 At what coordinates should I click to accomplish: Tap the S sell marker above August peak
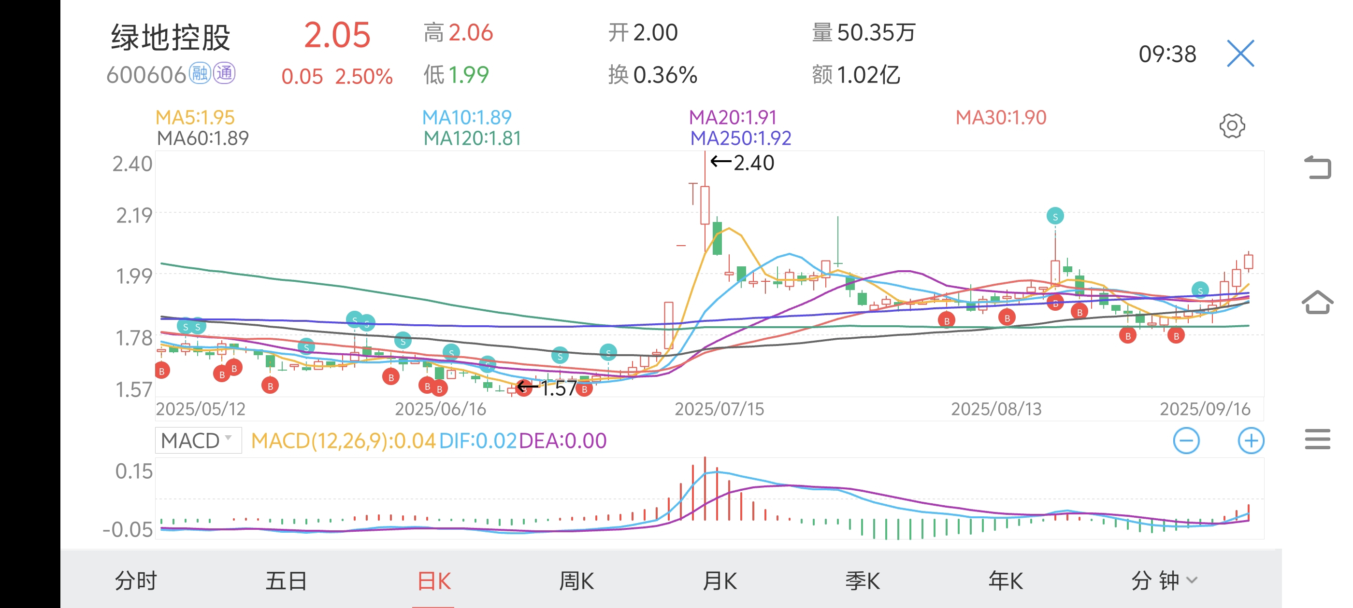(x=1055, y=216)
